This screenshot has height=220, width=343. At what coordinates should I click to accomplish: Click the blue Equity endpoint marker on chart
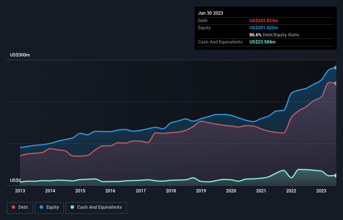pyautogui.click(x=335, y=67)
